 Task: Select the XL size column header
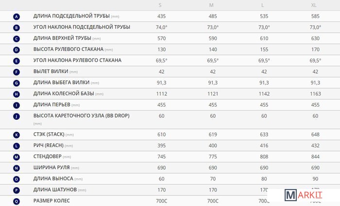point(314,5)
